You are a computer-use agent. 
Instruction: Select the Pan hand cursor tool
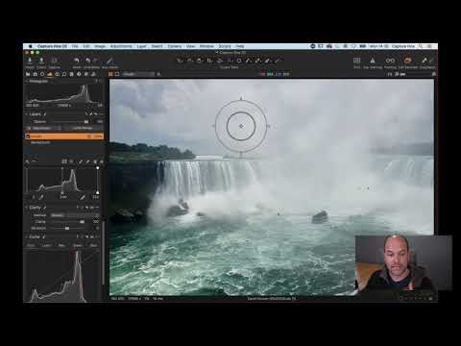point(190,61)
